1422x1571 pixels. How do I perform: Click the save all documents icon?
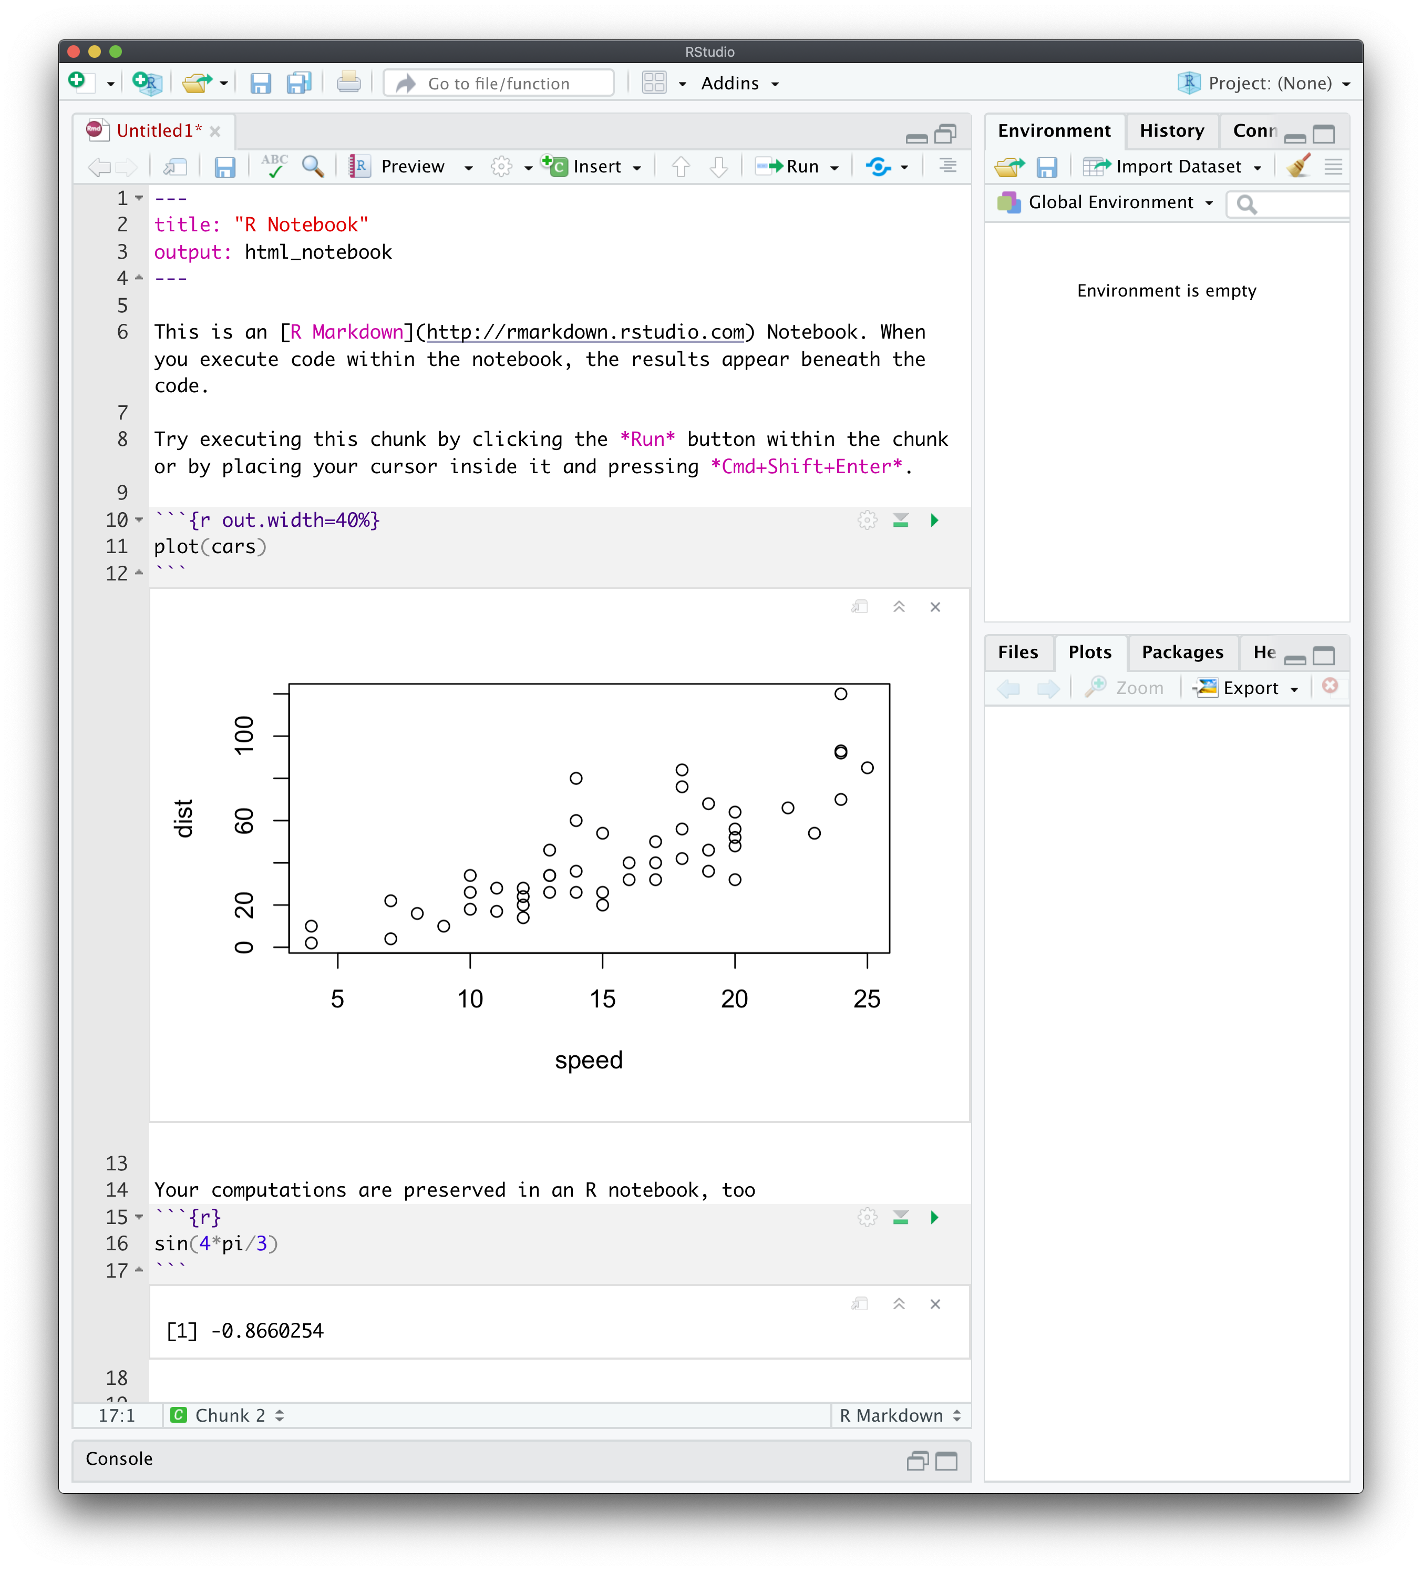(298, 83)
